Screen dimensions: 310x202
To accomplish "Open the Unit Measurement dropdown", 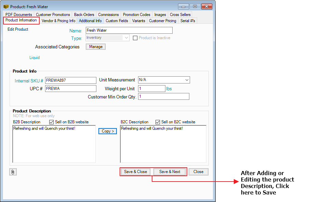I will [x=187, y=80].
